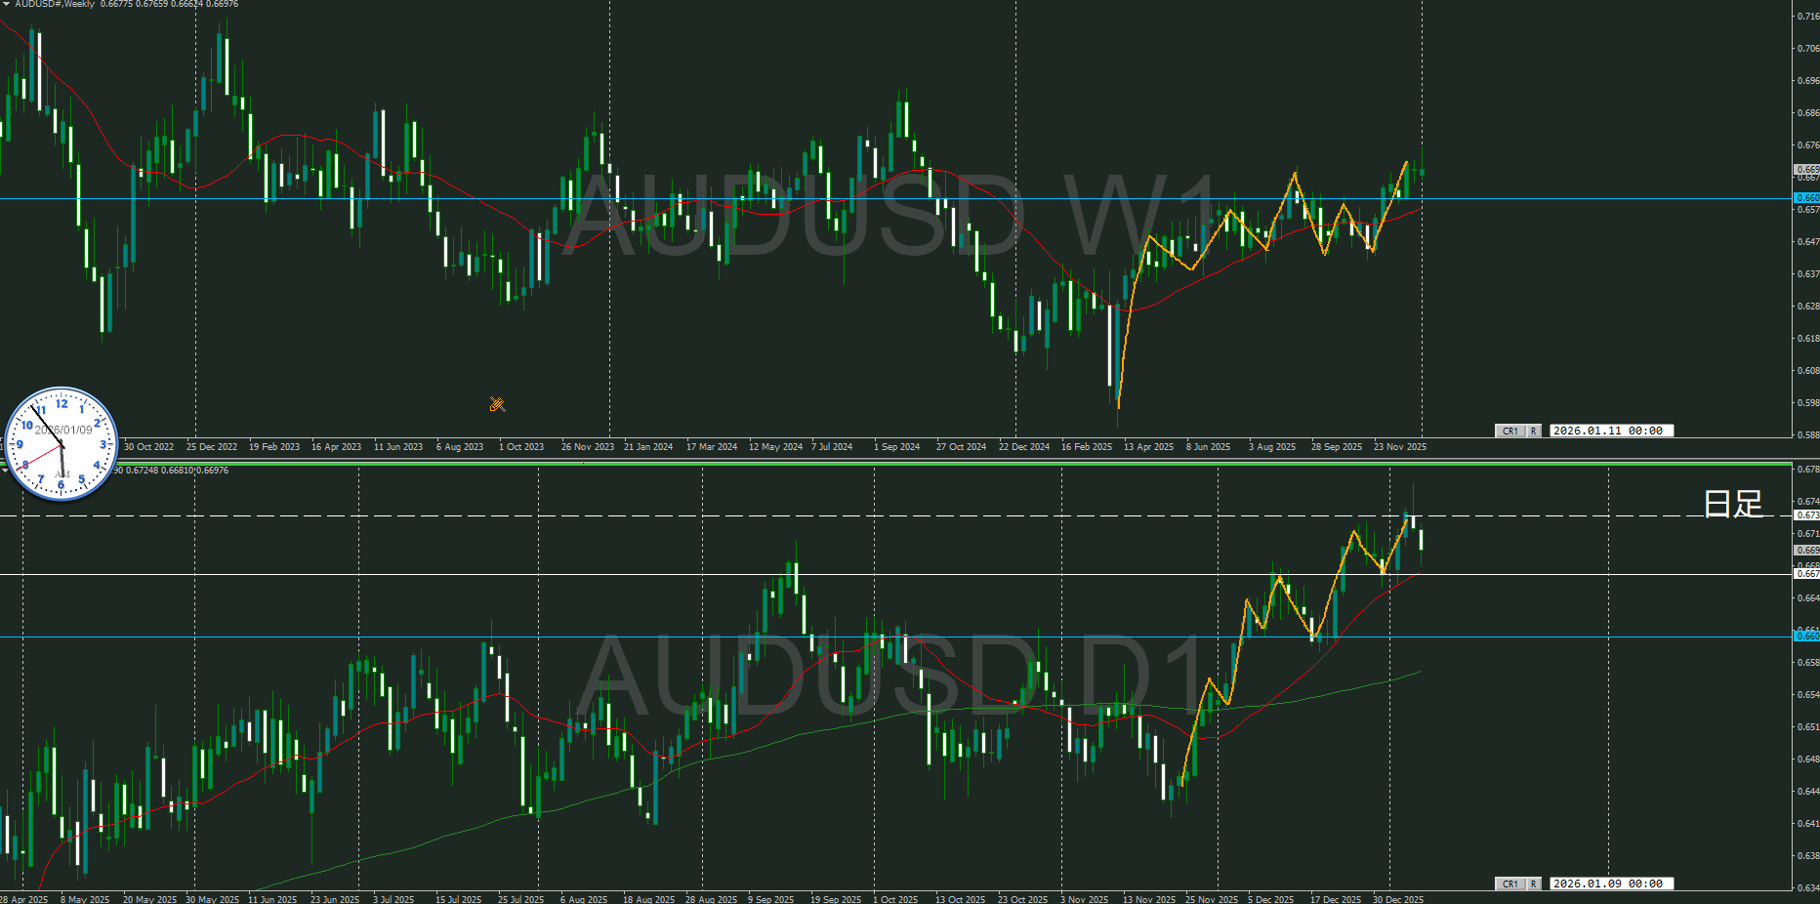This screenshot has width=1820, height=904.
Task: Click the analog clock widget
Action: (x=62, y=444)
